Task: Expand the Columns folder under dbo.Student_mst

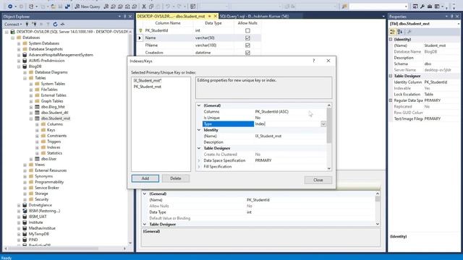Action: pyautogui.click(x=37, y=124)
